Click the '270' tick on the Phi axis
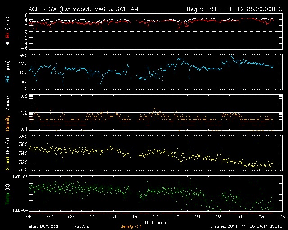Image resolution: width=288 pixels, height=230 pixels. click(23, 63)
